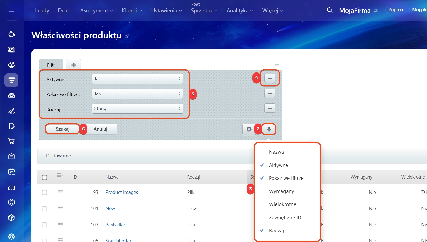Open the calendar icon in sidebar
The image size is (427, 242).
coord(11,172)
